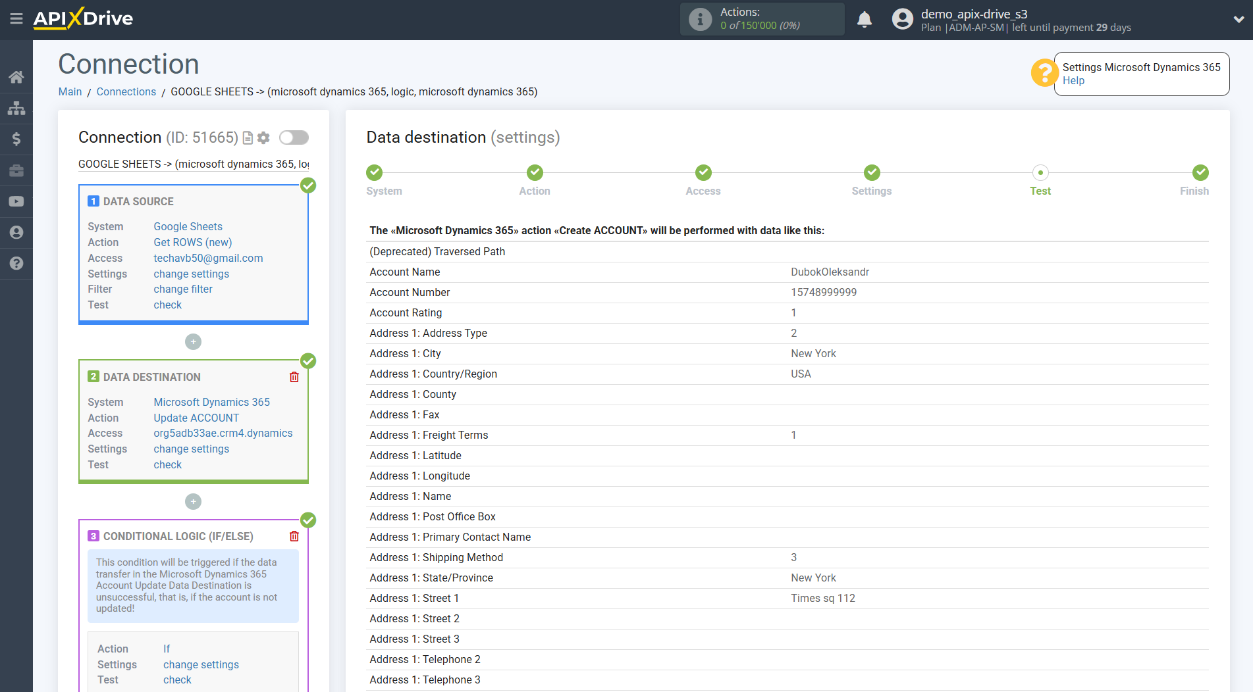Click the yellow help question icon

(x=1044, y=73)
